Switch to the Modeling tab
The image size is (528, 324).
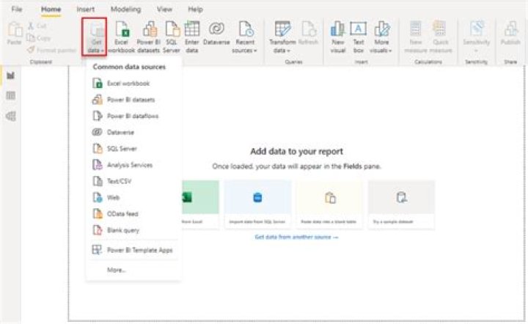(125, 10)
